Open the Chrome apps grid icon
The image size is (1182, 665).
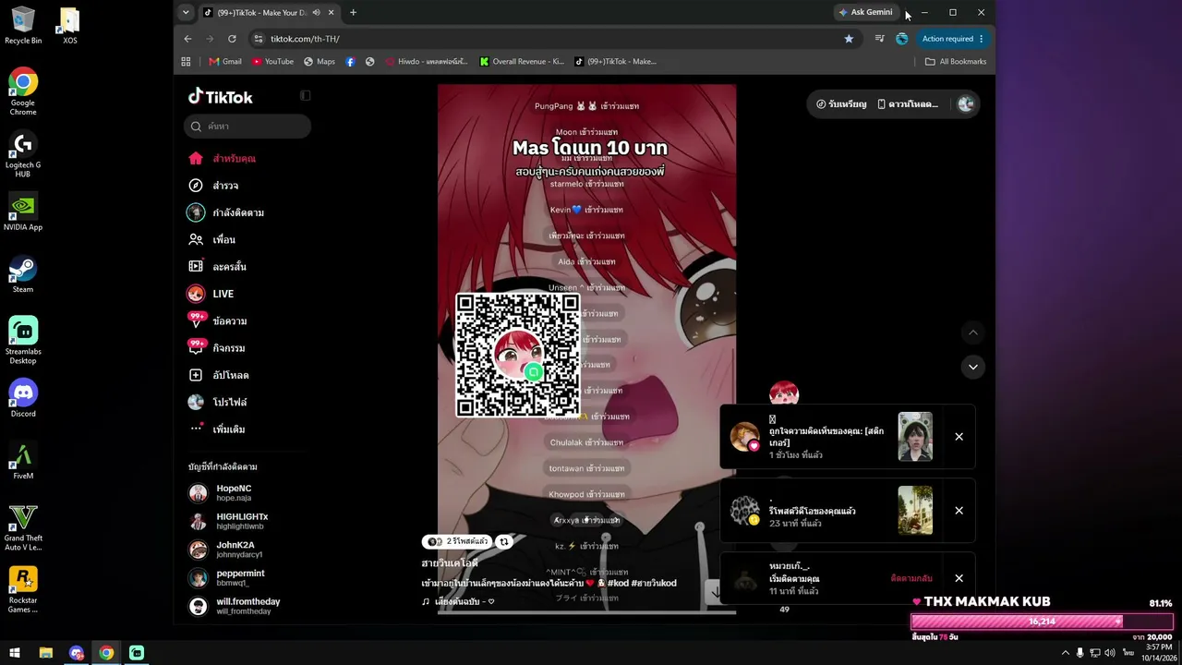pos(186,61)
